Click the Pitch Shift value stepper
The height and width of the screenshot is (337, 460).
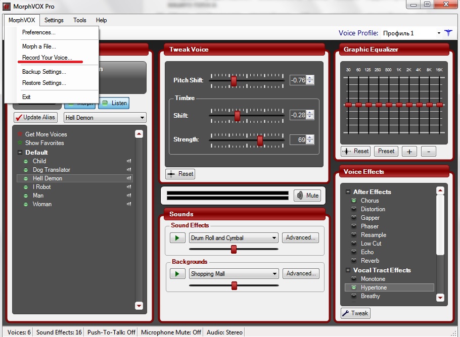click(310, 80)
